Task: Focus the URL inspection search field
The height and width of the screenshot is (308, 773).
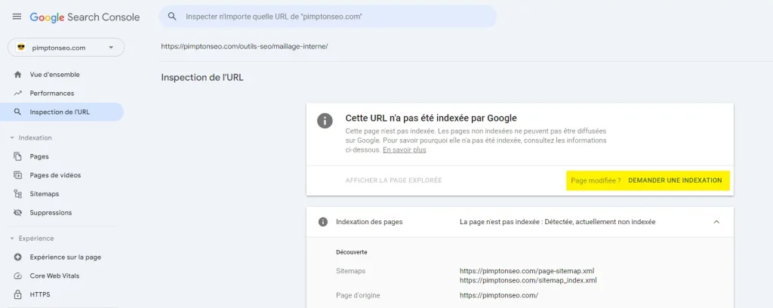Action: [328, 17]
